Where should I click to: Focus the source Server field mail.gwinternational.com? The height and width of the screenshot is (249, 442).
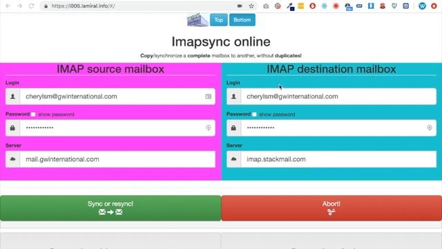117,159
